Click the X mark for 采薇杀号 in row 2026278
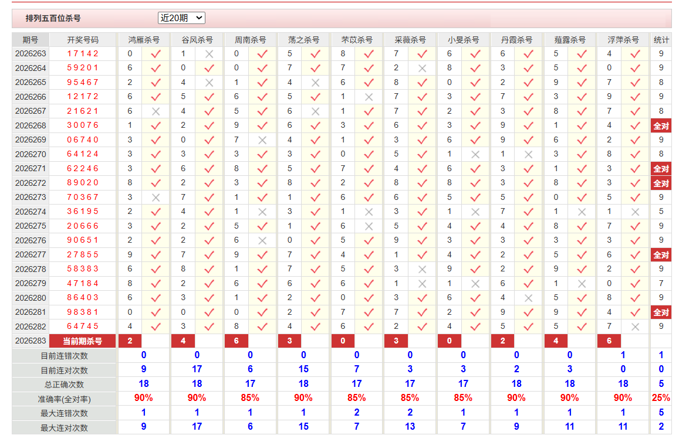The width and height of the screenshot is (679, 442). (x=422, y=270)
